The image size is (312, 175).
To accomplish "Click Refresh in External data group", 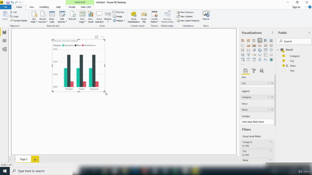I will click(72, 16).
